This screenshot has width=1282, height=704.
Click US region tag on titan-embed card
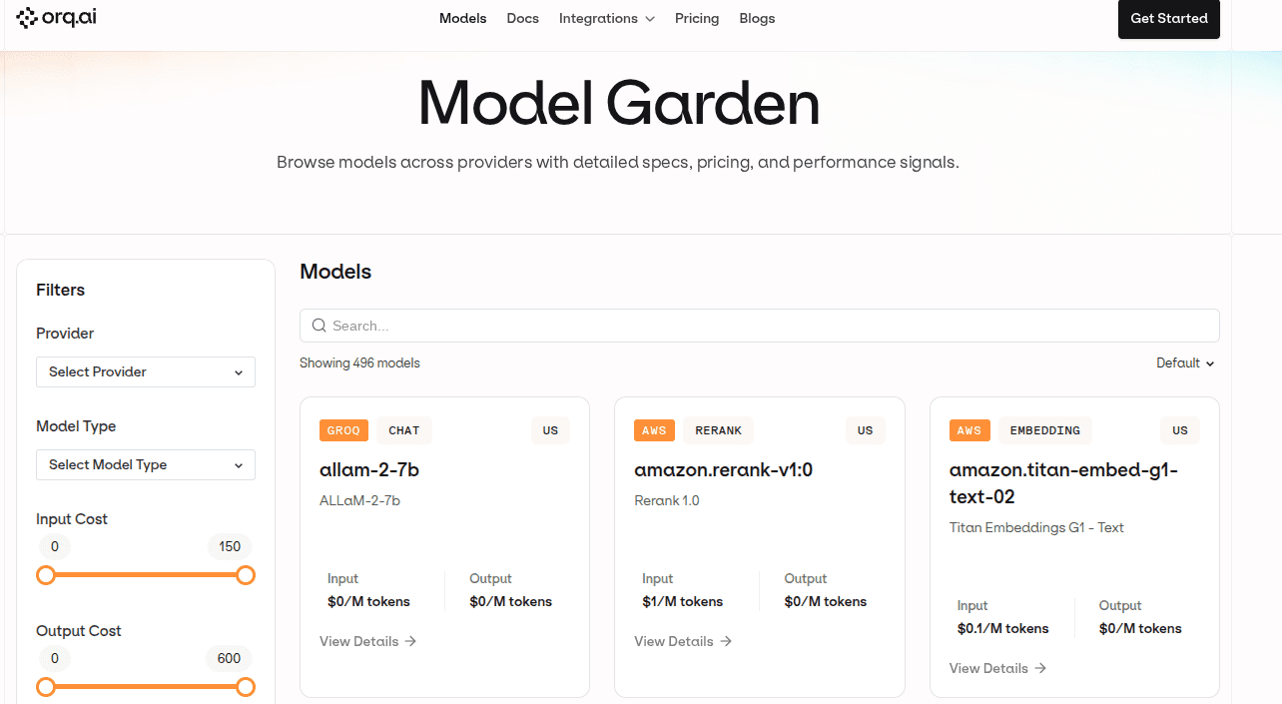1180,430
